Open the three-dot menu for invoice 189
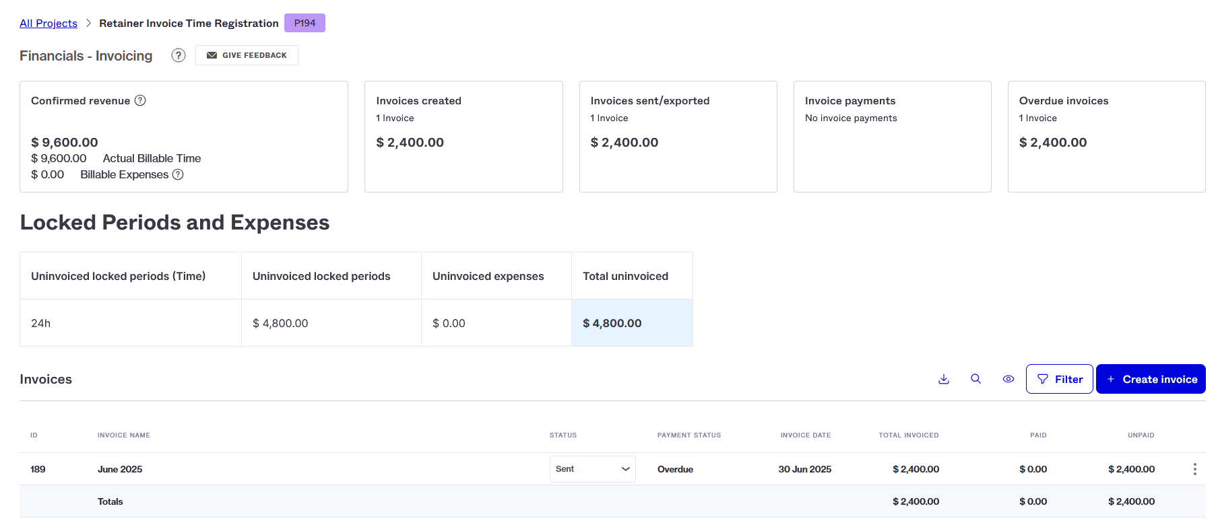 tap(1195, 469)
